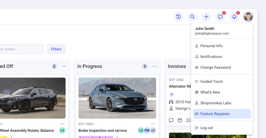The image size is (266, 138).
Task: Open options ellipsis on Wheel Assembly card
Action: (x=62, y=124)
